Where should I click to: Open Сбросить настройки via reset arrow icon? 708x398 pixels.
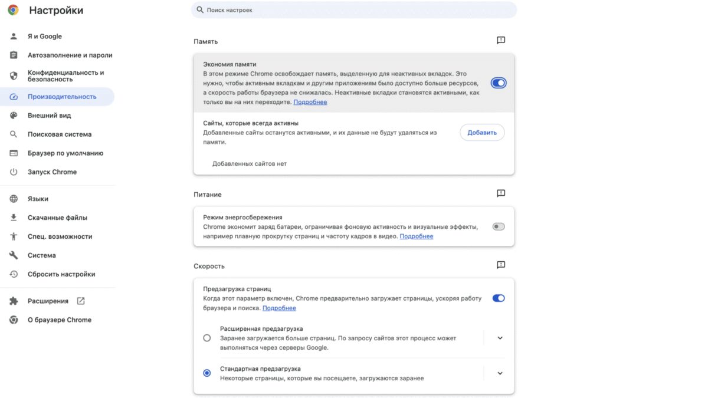point(13,274)
